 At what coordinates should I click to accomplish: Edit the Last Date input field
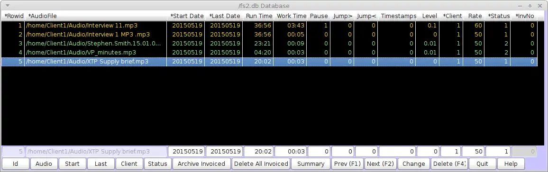coord(224,151)
